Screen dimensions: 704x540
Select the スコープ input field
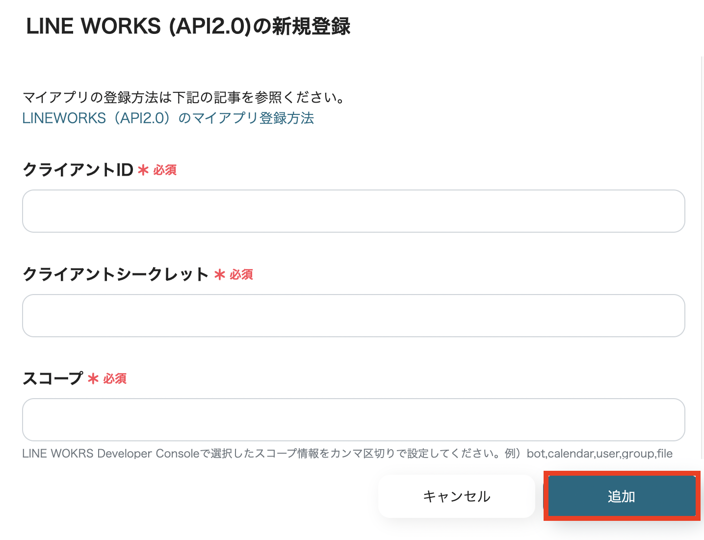click(x=353, y=420)
